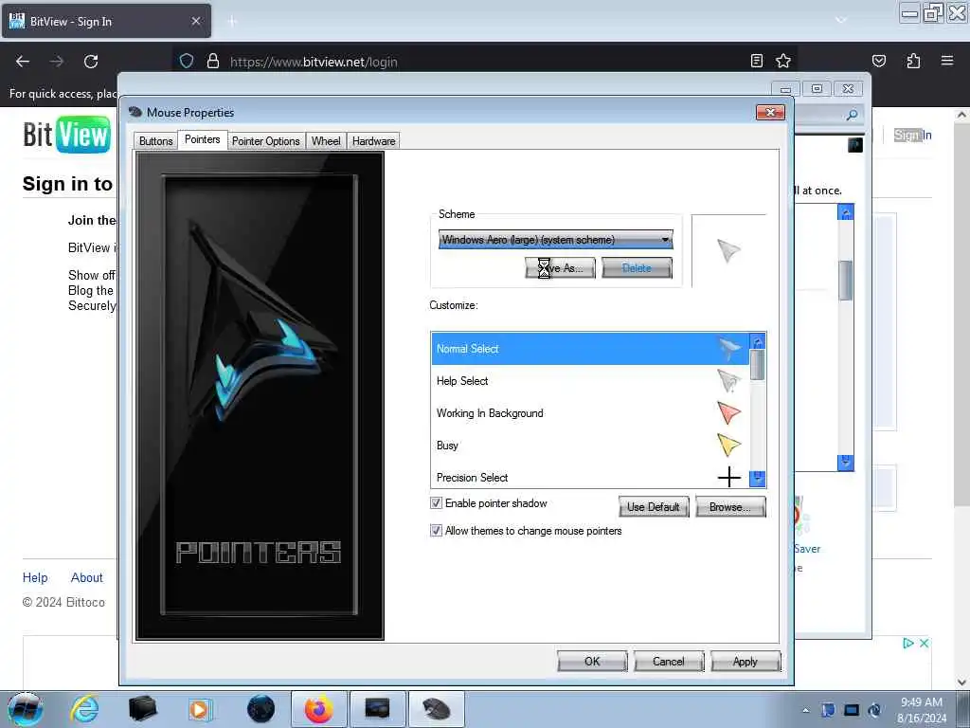Switch to the Hardware tab
Image resolution: width=970 pixels, height=728 pixels.
pos(373,141)
